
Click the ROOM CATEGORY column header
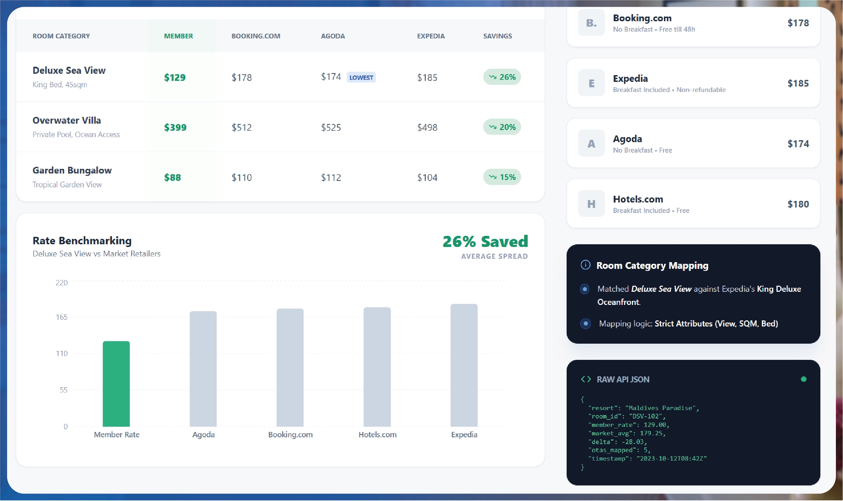pos(61,36)
